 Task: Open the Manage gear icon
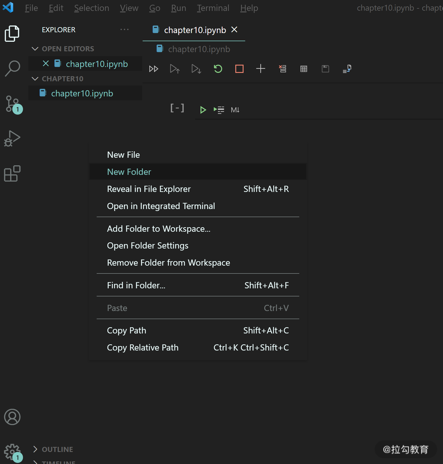tap(13, 453)
